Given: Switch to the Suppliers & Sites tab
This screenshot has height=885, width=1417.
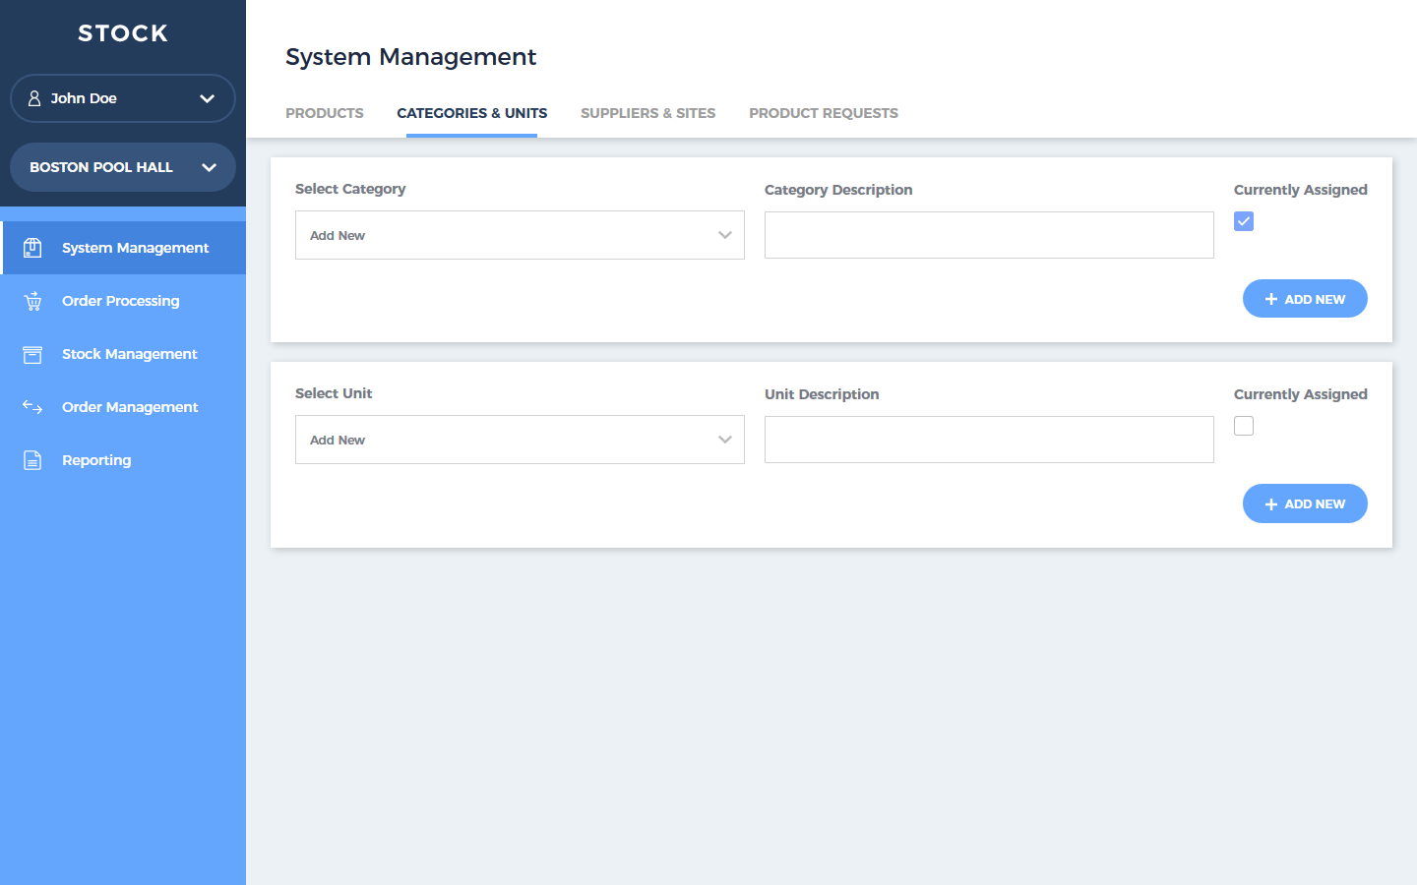Looking at the screenshot, I should click(x=647, y=113).
